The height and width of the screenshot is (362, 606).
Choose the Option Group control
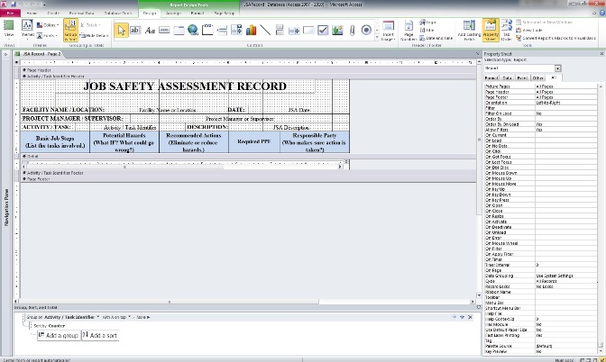207,30
